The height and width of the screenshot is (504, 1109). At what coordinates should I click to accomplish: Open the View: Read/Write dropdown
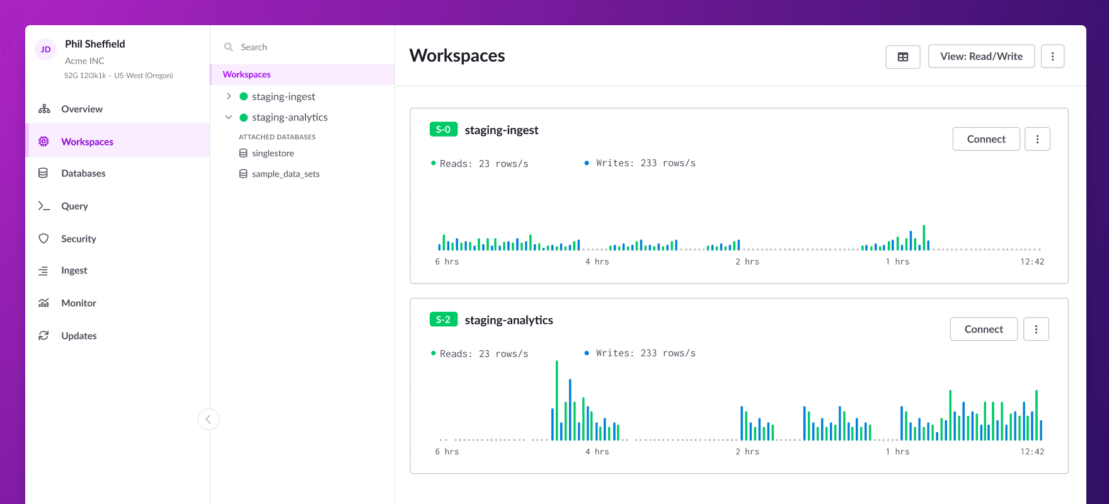click(981, 56)
